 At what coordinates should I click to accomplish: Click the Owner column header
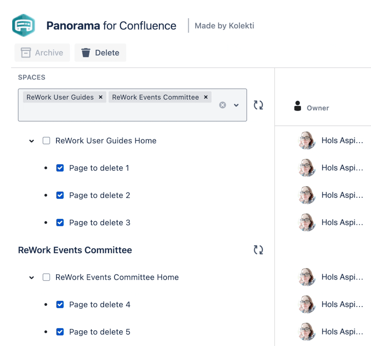311,106
